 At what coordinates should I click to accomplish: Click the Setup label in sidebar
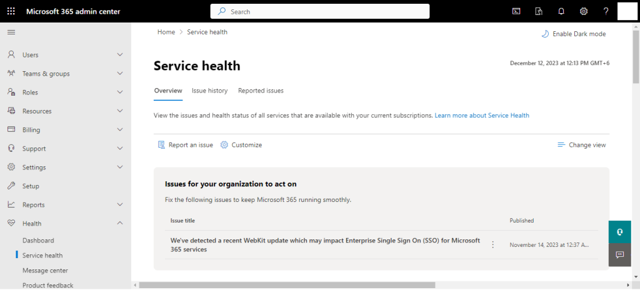point(31,186)
